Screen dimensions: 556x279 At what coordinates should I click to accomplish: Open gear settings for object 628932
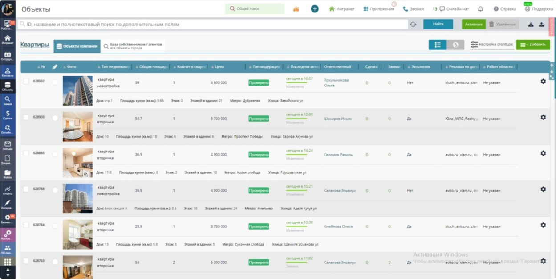543,82
